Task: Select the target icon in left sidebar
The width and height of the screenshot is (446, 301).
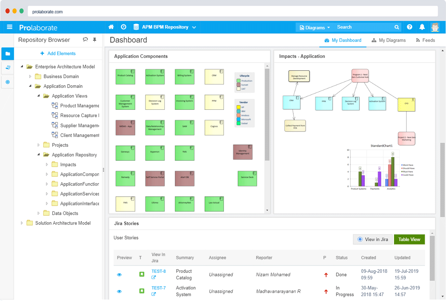Action: pos(8,82)
